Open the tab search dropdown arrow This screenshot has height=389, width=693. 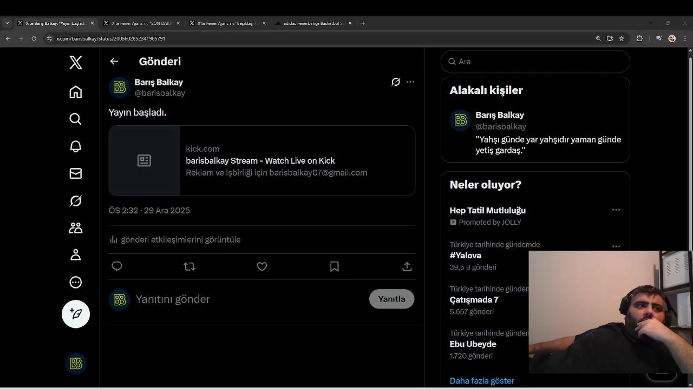pyautogui.click(x=7, y=23)
